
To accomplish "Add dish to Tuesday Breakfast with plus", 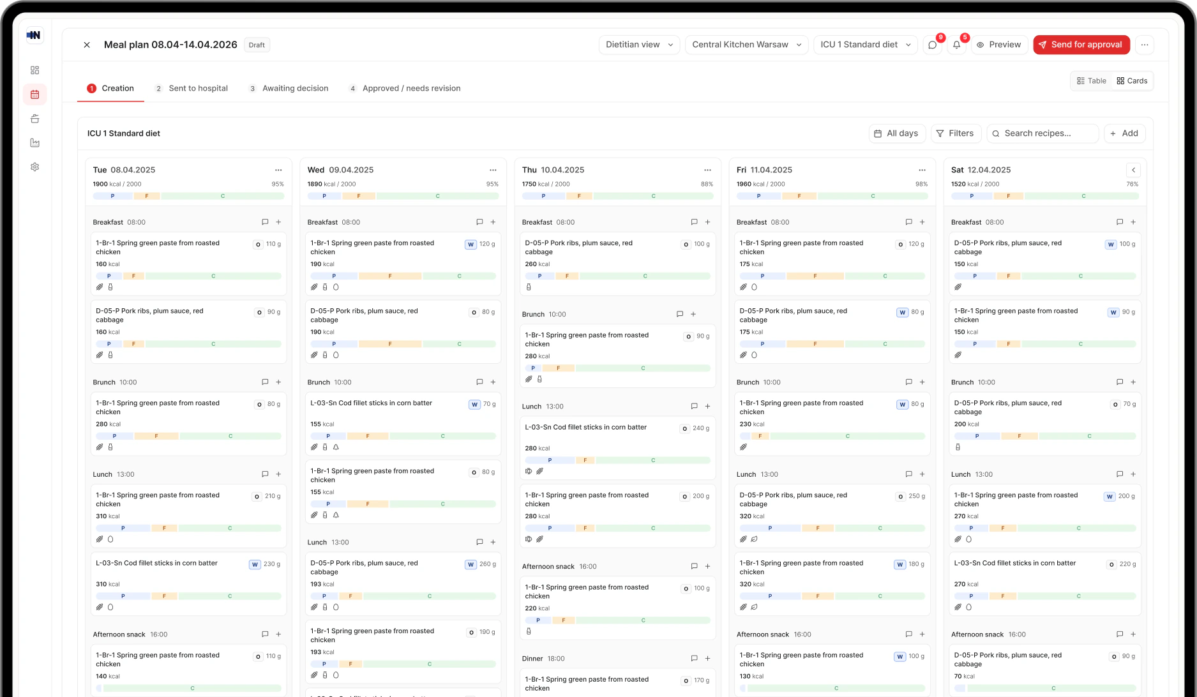I will pos(278,222).
